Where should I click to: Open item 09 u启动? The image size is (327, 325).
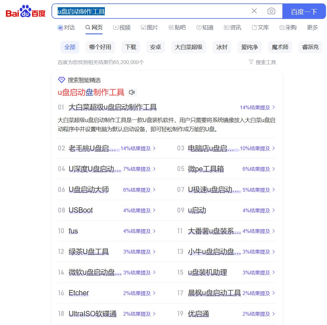click(197, 210)
